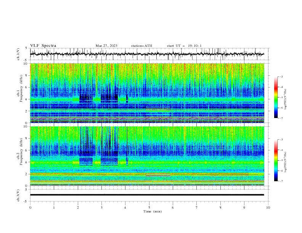Click the "2" kHz tick on ch.1 frequency axis

coord(27,111)
